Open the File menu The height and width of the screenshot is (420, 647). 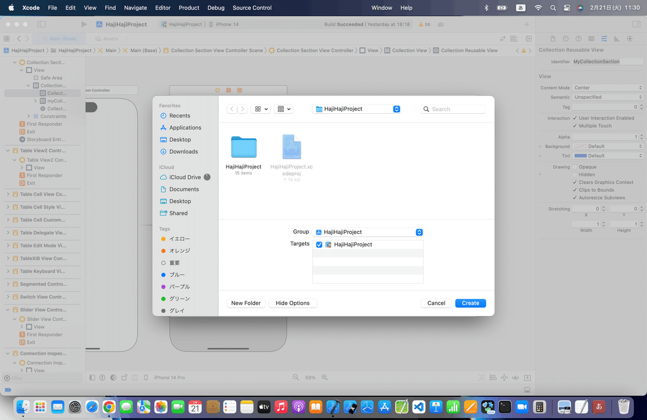coord(52,8)
